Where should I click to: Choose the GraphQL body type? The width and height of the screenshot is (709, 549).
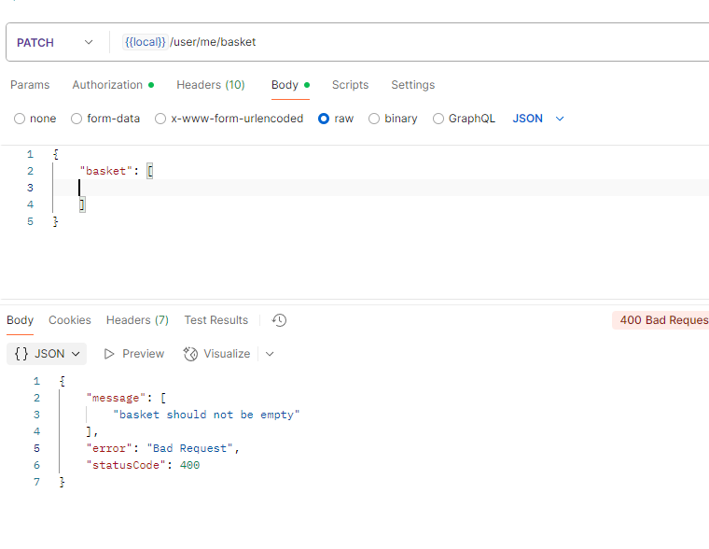[438, 119]
